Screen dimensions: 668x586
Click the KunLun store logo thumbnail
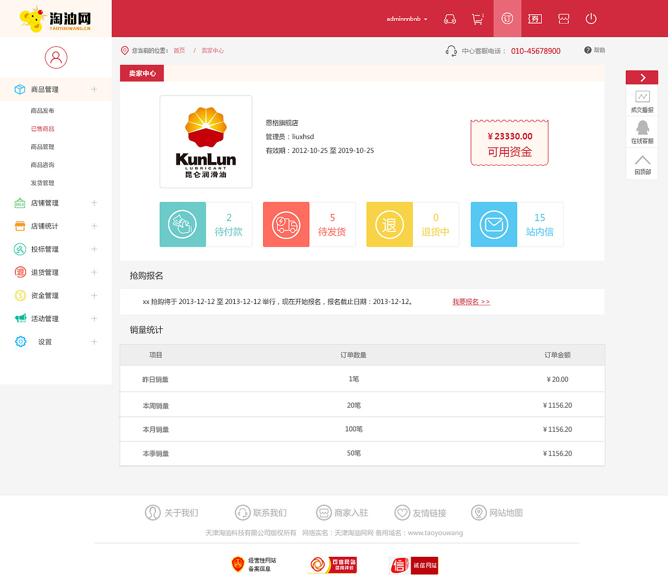click(206, 141)
